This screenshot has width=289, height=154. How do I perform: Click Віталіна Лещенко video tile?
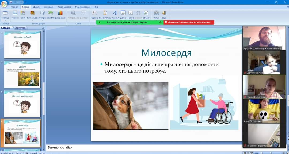[264, 135]
